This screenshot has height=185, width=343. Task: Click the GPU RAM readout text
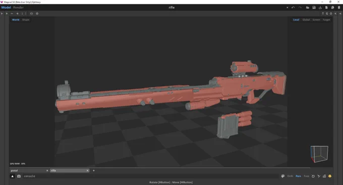(x=18, y=164)
